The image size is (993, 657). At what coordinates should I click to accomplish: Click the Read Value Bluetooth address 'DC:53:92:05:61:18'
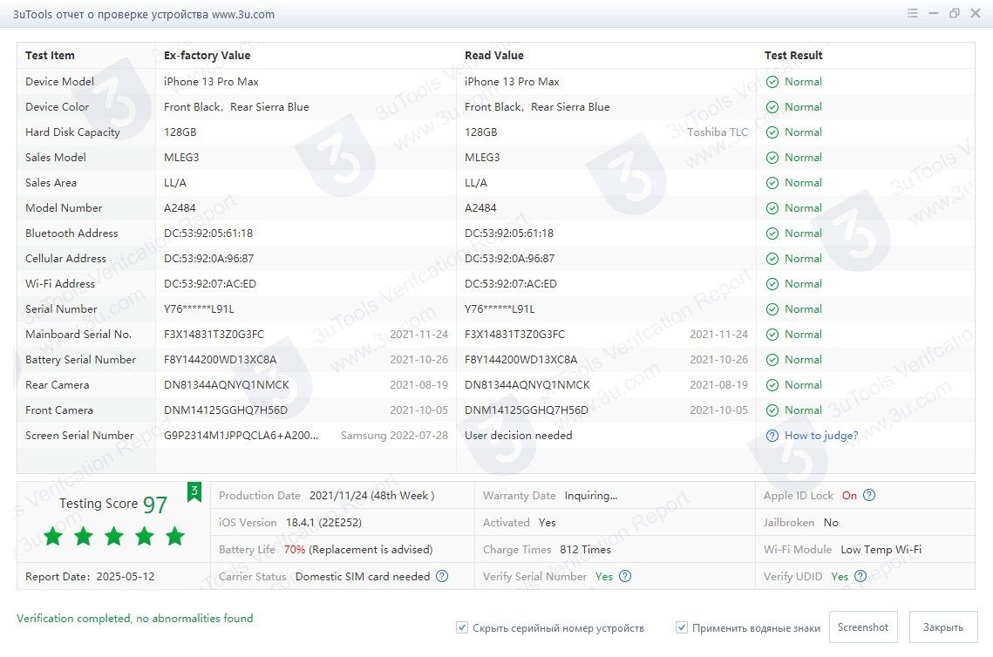(509, 234)
